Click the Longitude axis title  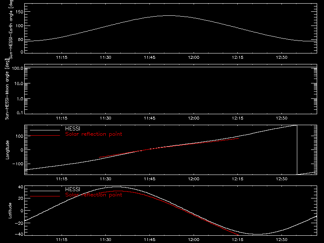(x=7, y=150)
